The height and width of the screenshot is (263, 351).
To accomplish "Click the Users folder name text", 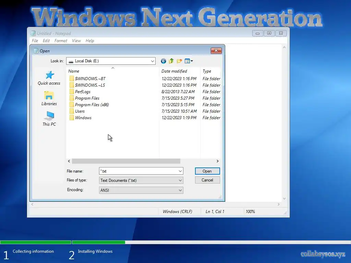I will [80, 111].
